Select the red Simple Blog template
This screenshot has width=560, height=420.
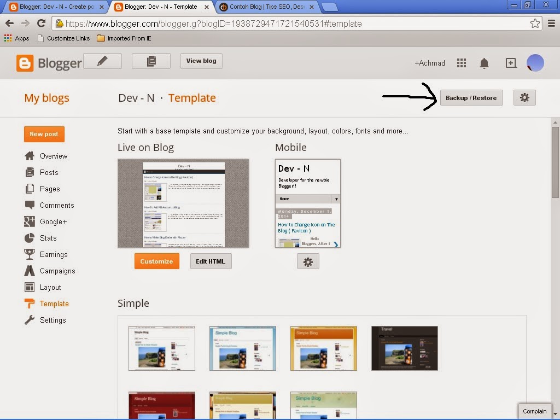[162, 405]
